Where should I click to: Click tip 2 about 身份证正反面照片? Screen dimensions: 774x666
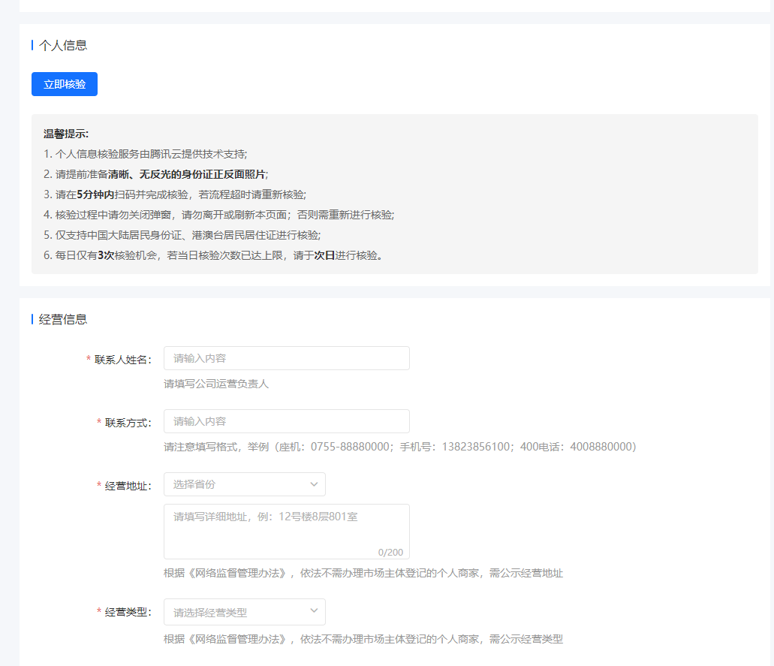(155, 174)
